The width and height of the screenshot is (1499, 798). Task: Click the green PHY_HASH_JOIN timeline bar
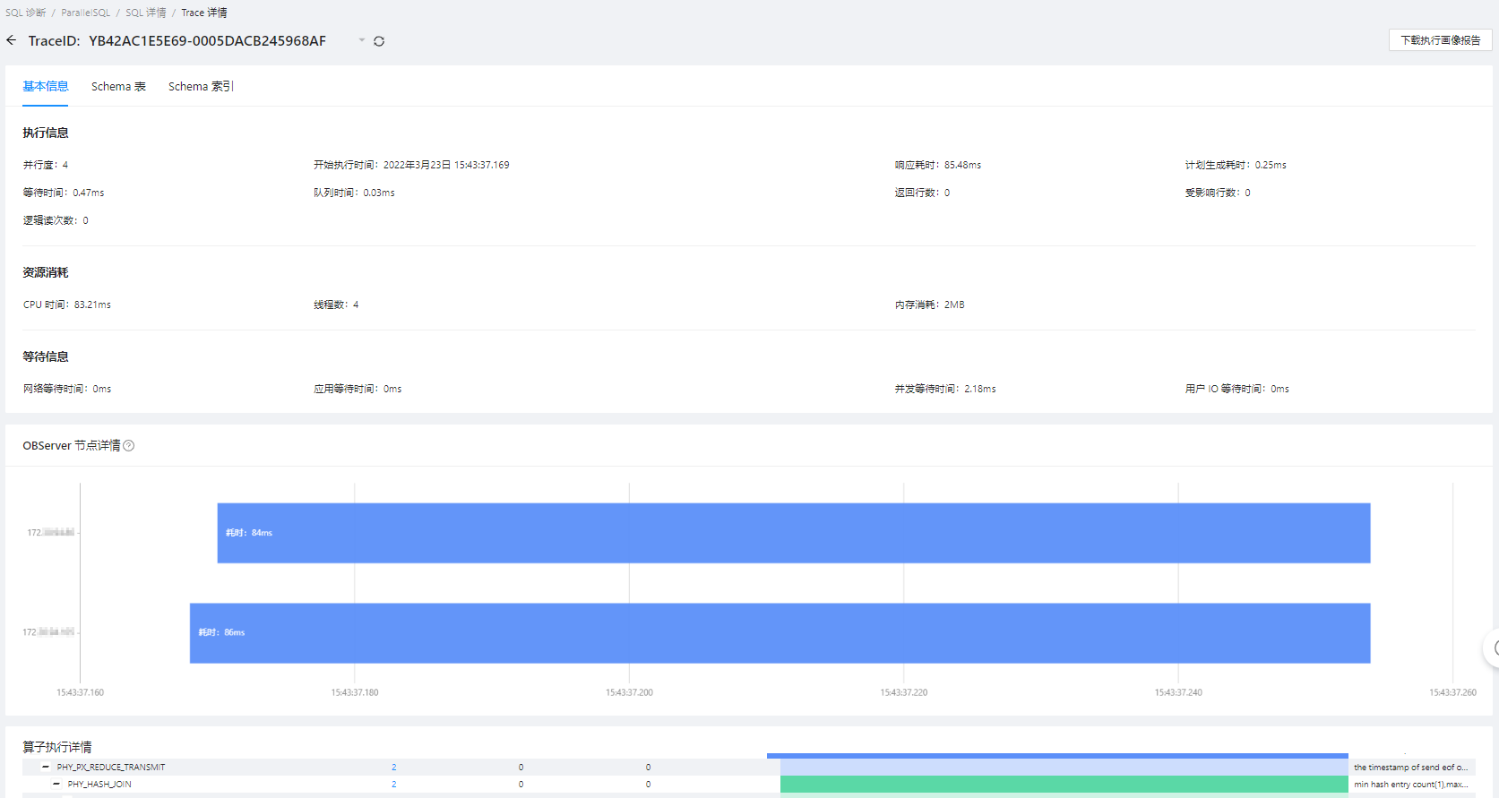coord(1064,785)
